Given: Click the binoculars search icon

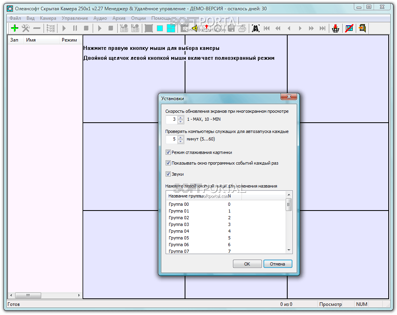Looking at the screenshot, I should pyautogui.click(x=256, y=28).
